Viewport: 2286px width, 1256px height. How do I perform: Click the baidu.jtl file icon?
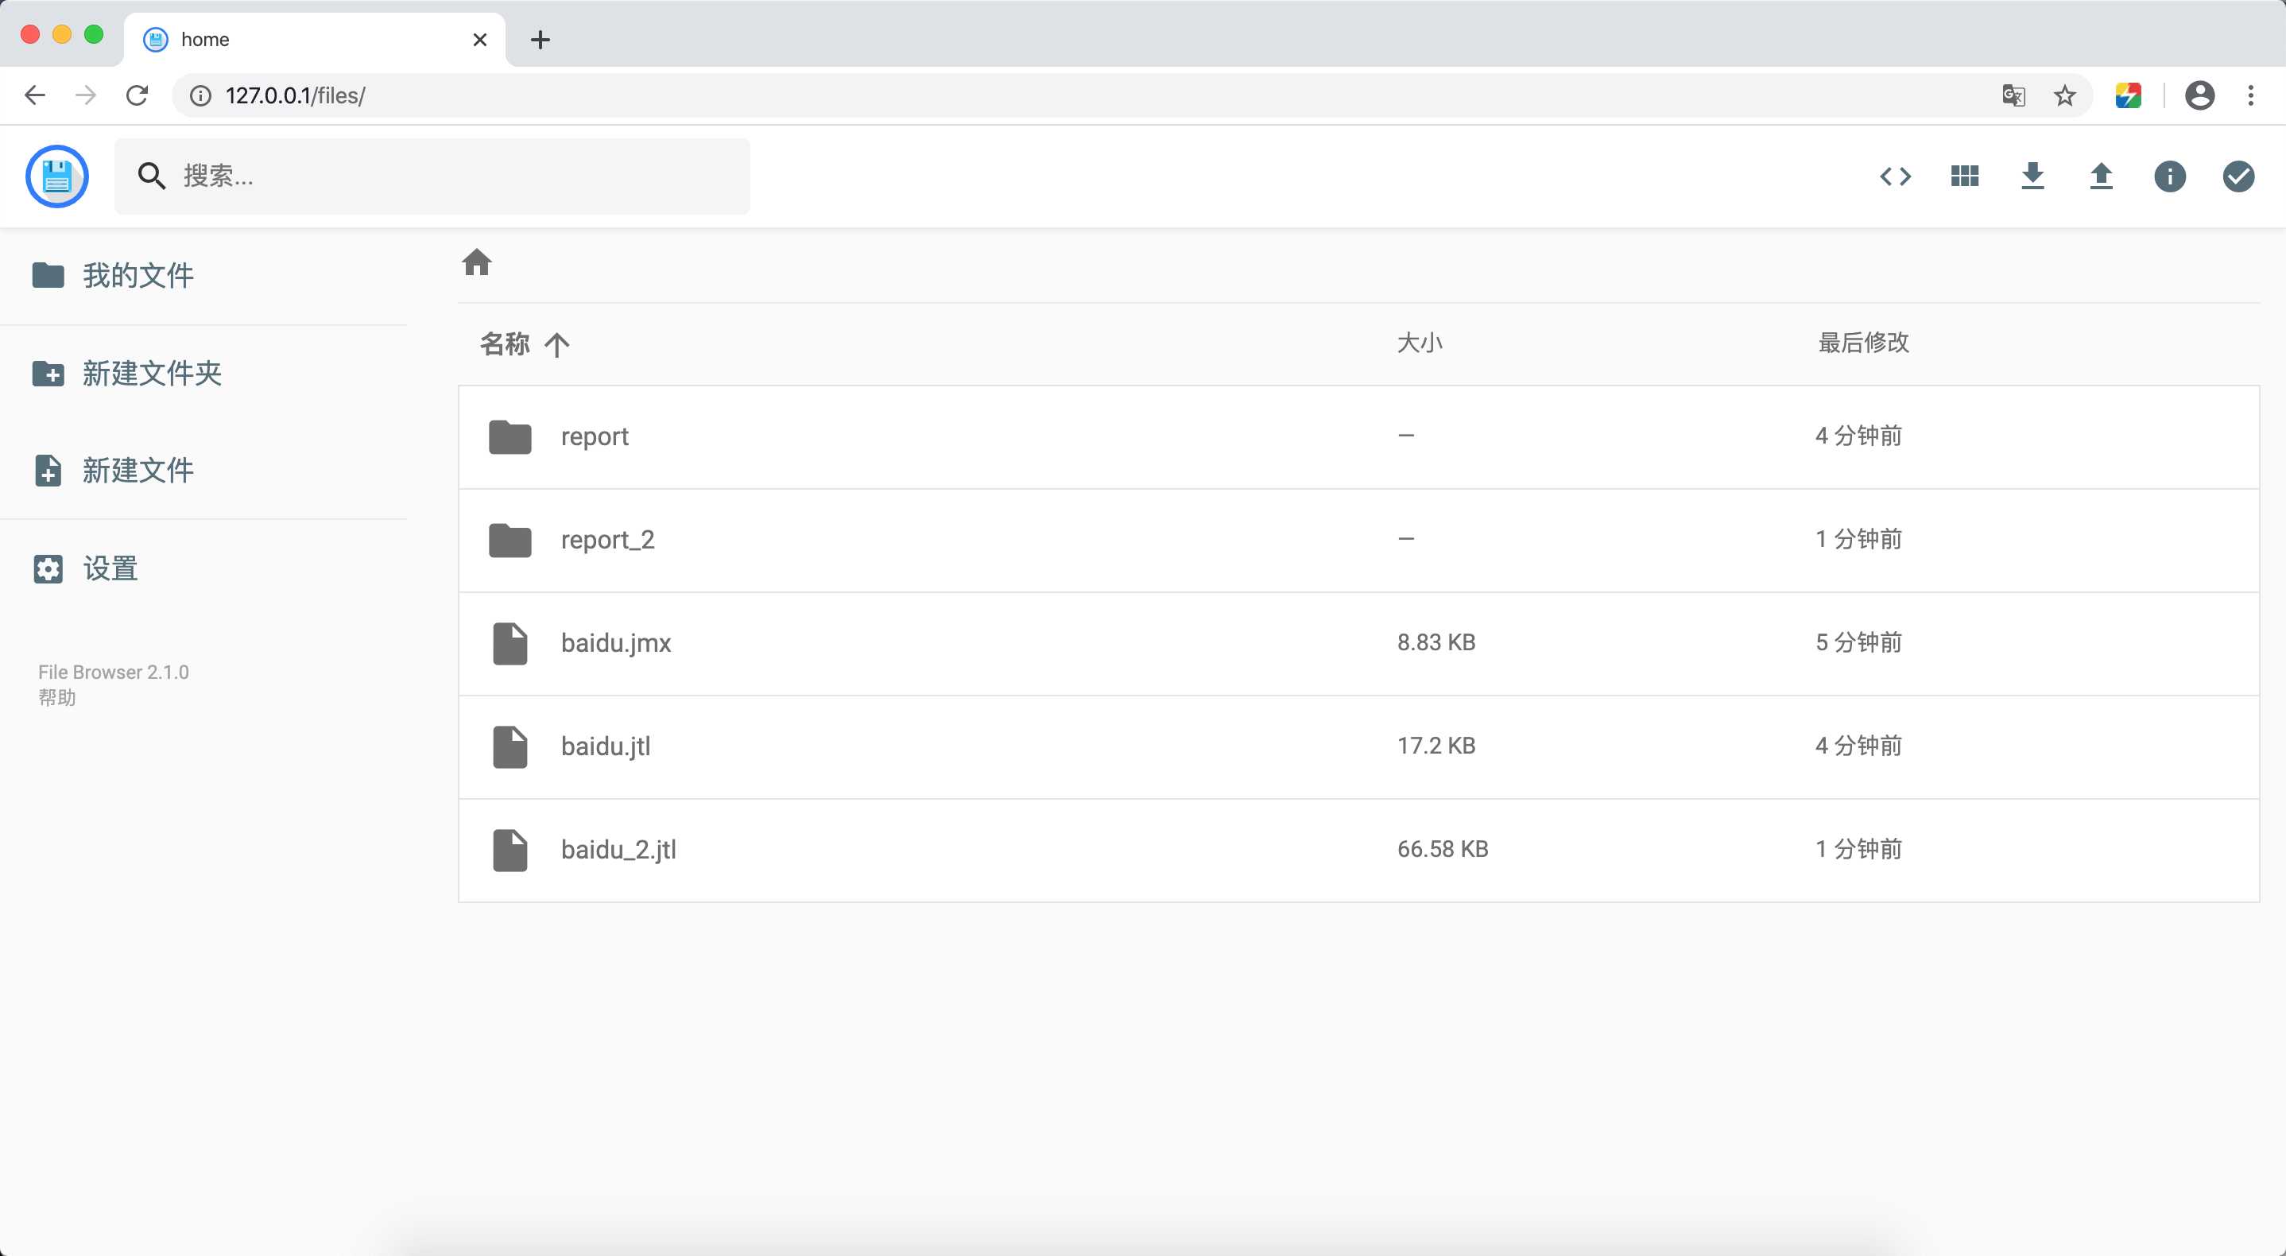click(x=510, y=746)
